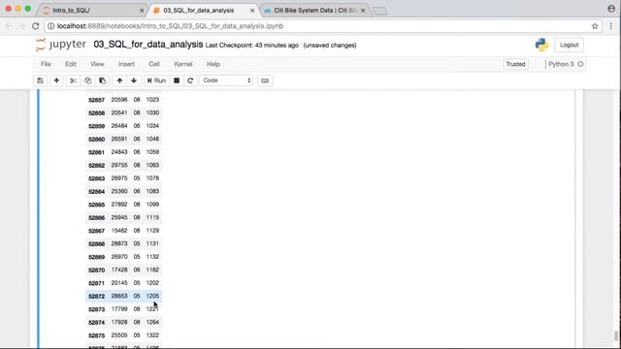Interrupt the kernel with stop icon
The width and height of the screenshot is (621, 349).
pyautogui.click(x=177, y=80)
